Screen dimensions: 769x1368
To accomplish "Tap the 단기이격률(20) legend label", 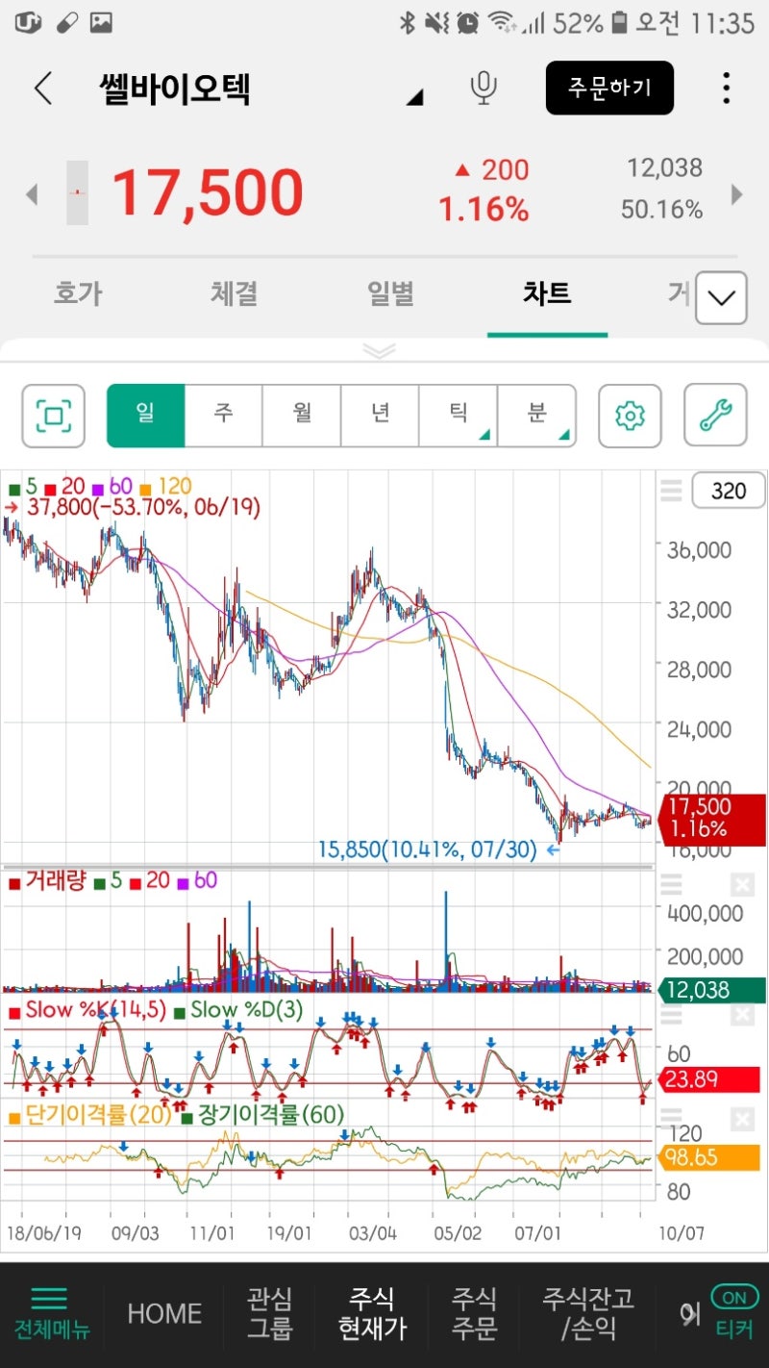I will tap(89, 1115).
